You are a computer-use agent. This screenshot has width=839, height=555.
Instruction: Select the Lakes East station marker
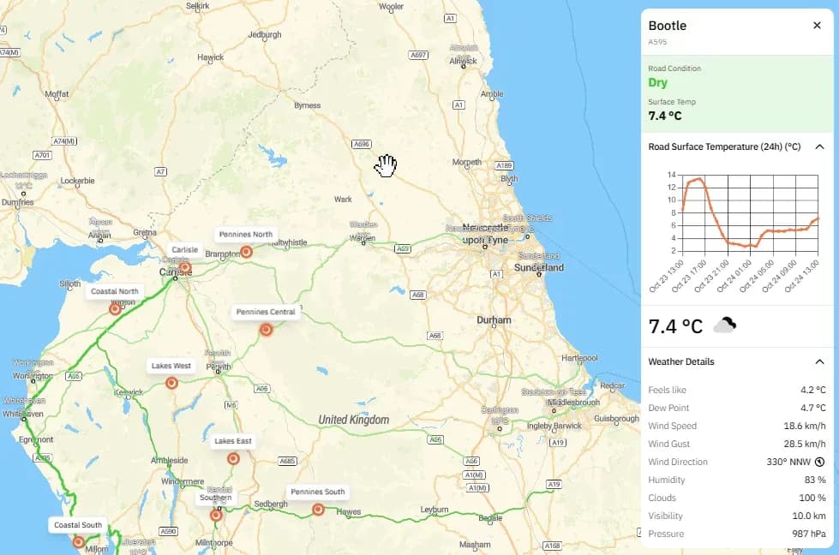point(232,457)
